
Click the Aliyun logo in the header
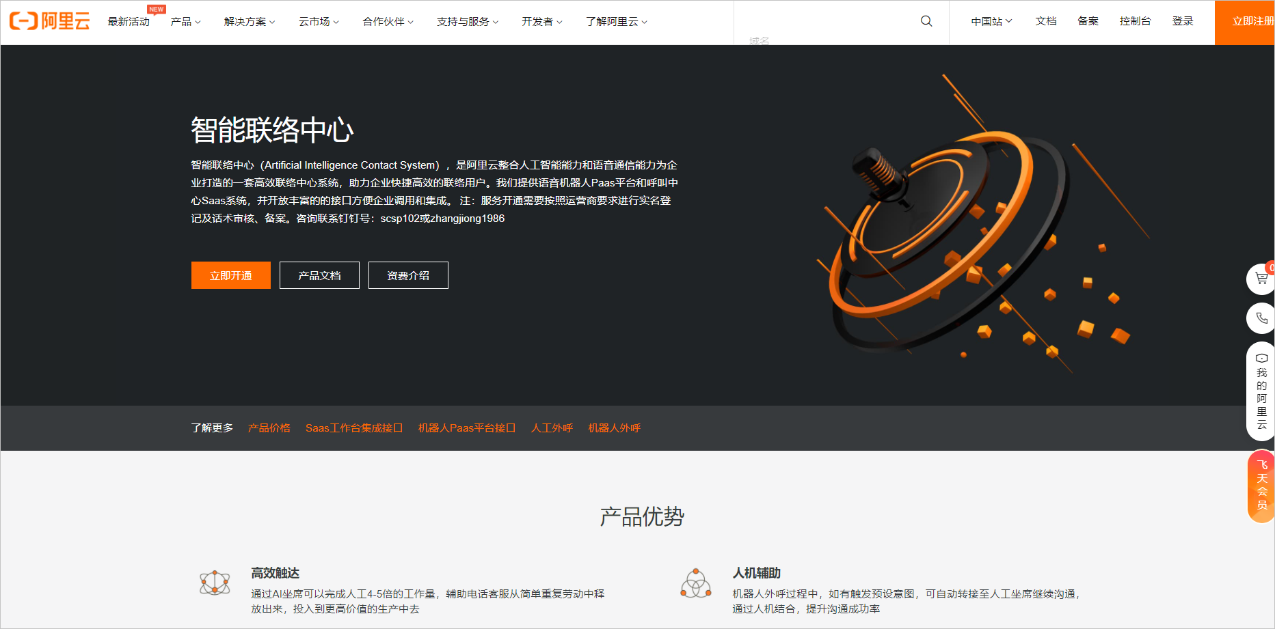click(49, 21)
